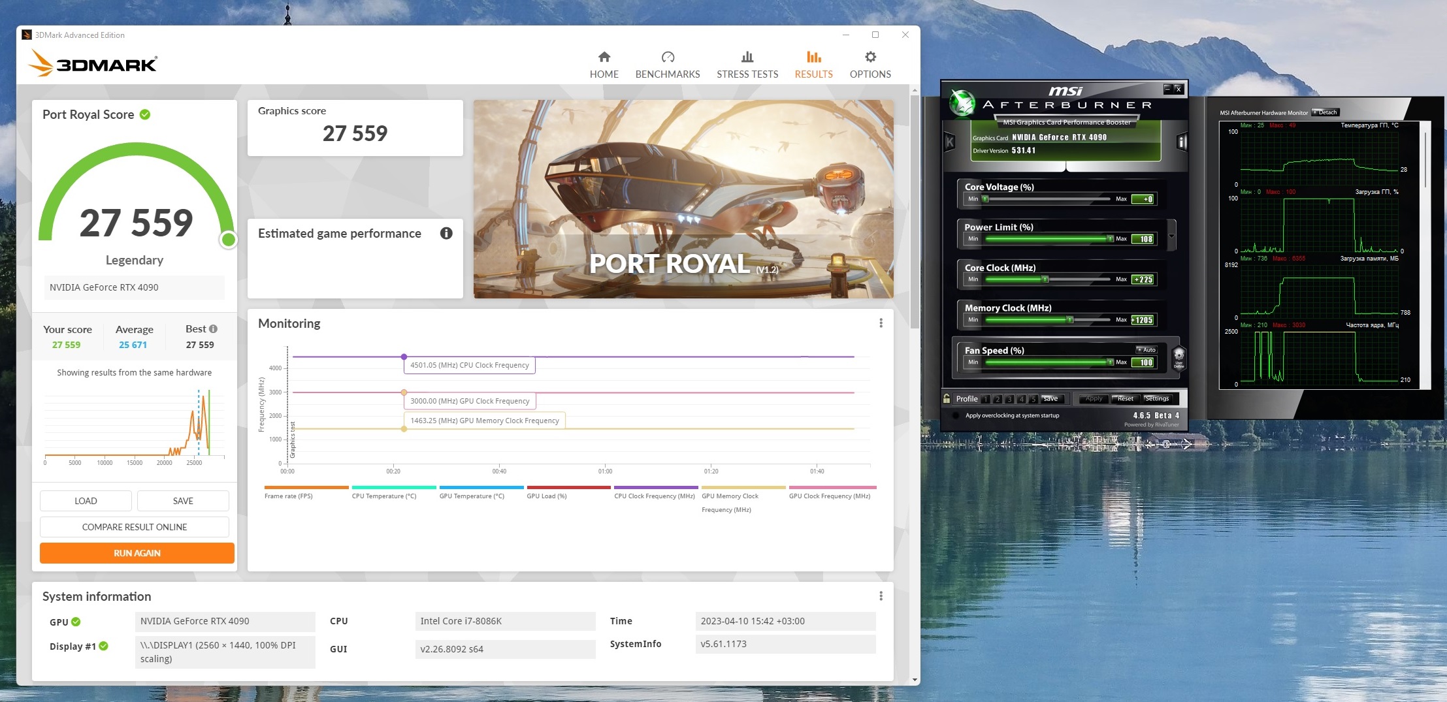Viewport: 1447px width, 702px height.
Task: Click the GPU validation checkmark in System information
Action: pyautogui.click(x=76, y=622)
